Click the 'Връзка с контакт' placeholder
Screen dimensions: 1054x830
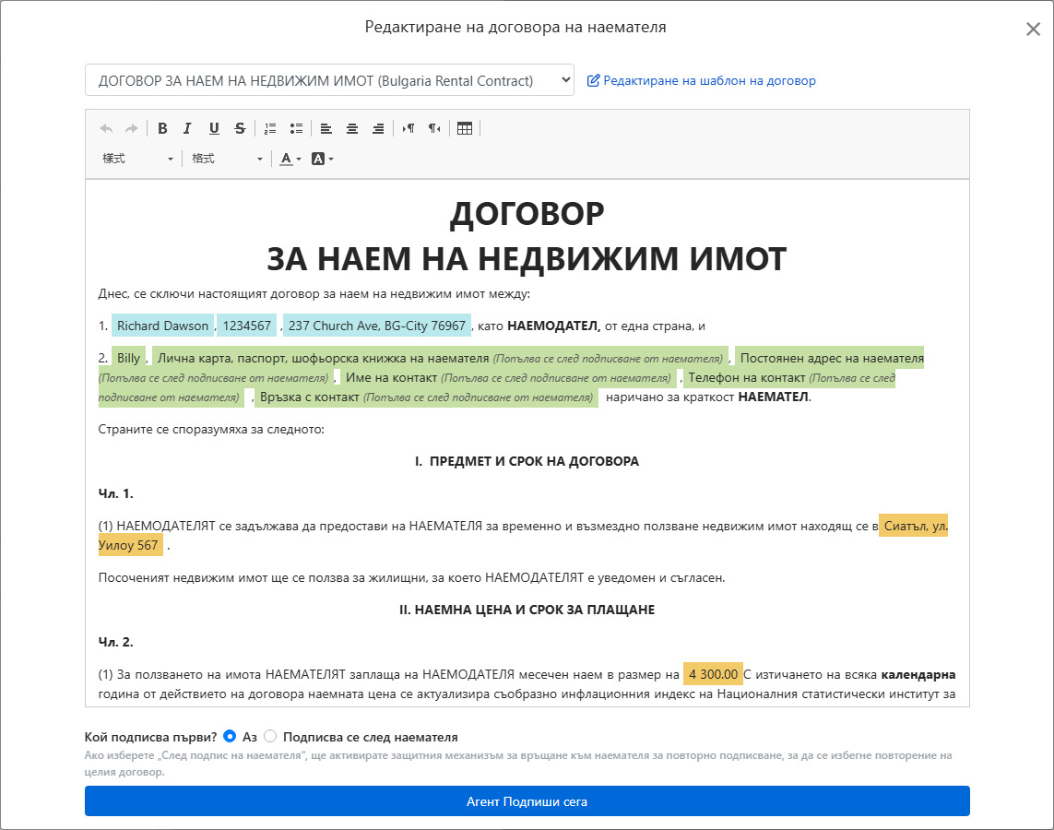(x=426, y=397)
